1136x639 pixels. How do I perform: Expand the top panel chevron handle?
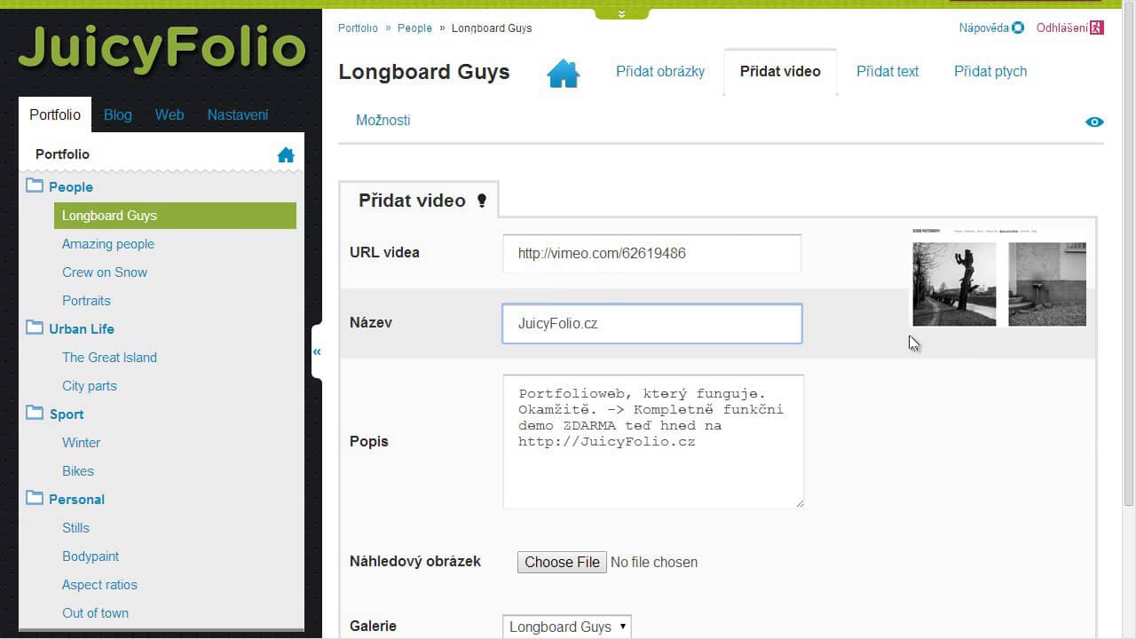[621, 13]
